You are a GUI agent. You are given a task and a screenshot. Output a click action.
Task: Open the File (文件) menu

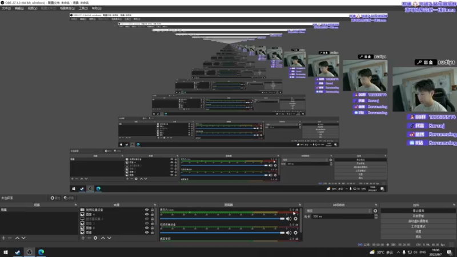(6, 9)
